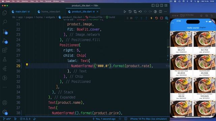Click breadcrumb 'build' method
This screenshot has height=121, width=216.
[x=110, y=17]
